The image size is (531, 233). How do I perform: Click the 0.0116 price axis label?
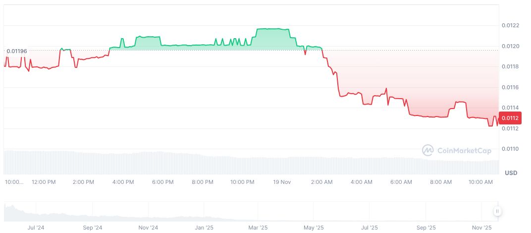pyautogui.click(x=510, y=87)
